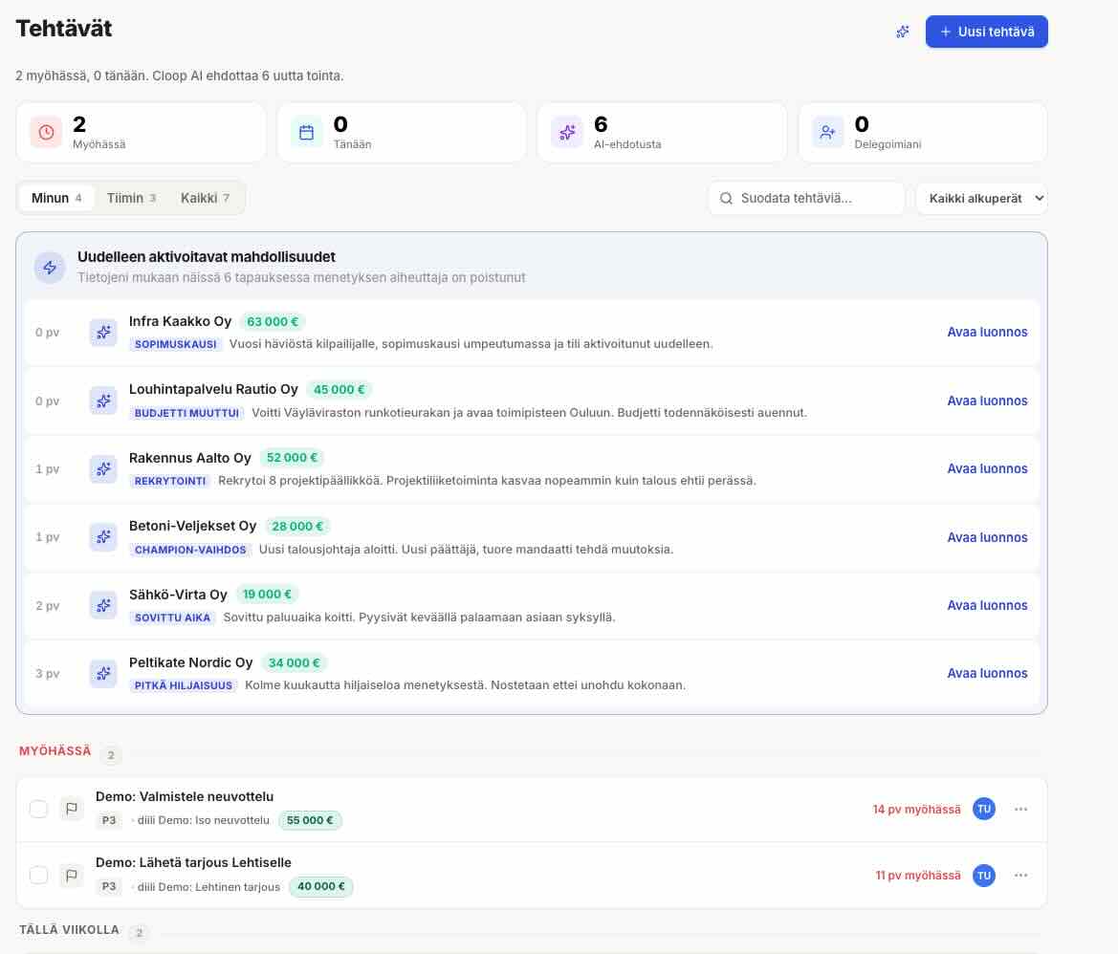The height and width of the screenshot is (954, 1118).
Task: Click the Peltikate Nordic Oy company name
Action: pos(190,662)
